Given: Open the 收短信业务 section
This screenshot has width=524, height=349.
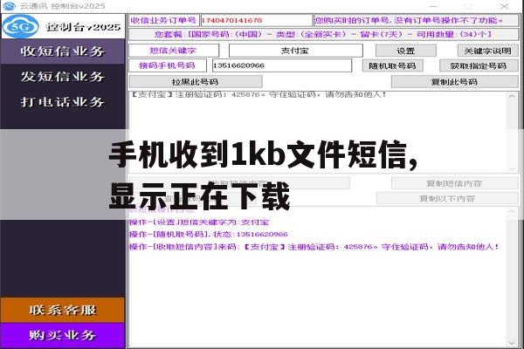Looking at the screenshot, I should pyautogui.click(x=63, y=51).
